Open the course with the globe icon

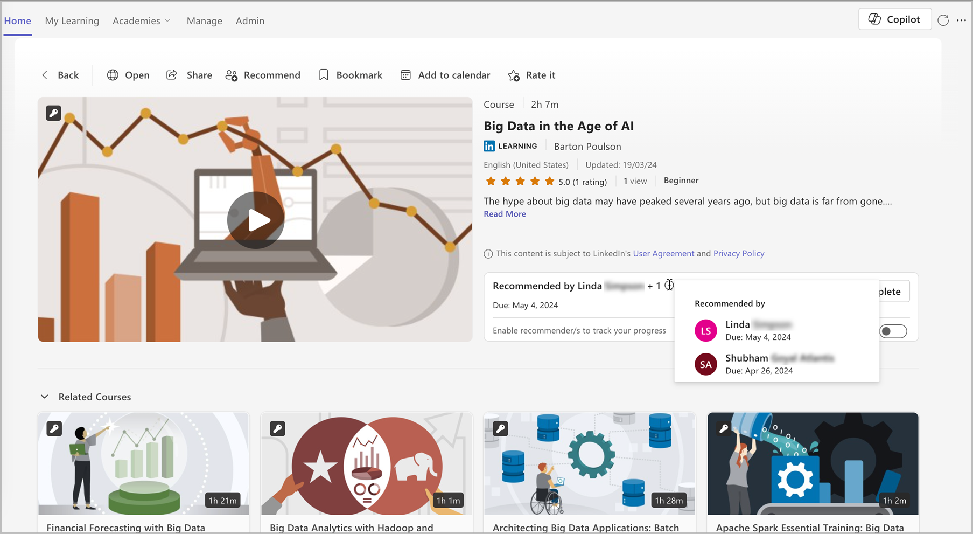[128, 75]
